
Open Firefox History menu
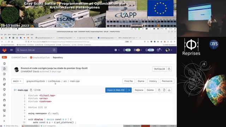[x=14, y=35]
